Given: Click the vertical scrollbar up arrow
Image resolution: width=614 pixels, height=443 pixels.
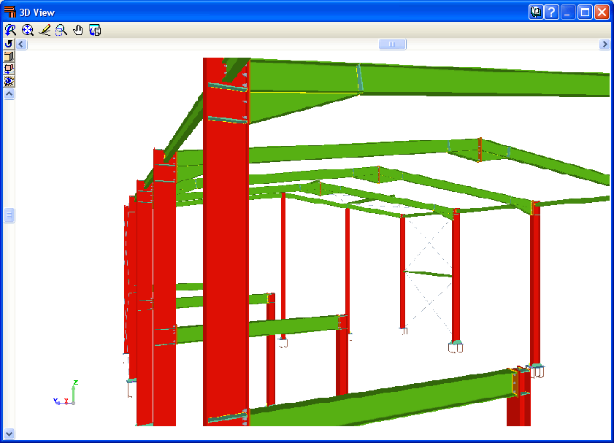Looking at the screenshot, I should point(9,94).
